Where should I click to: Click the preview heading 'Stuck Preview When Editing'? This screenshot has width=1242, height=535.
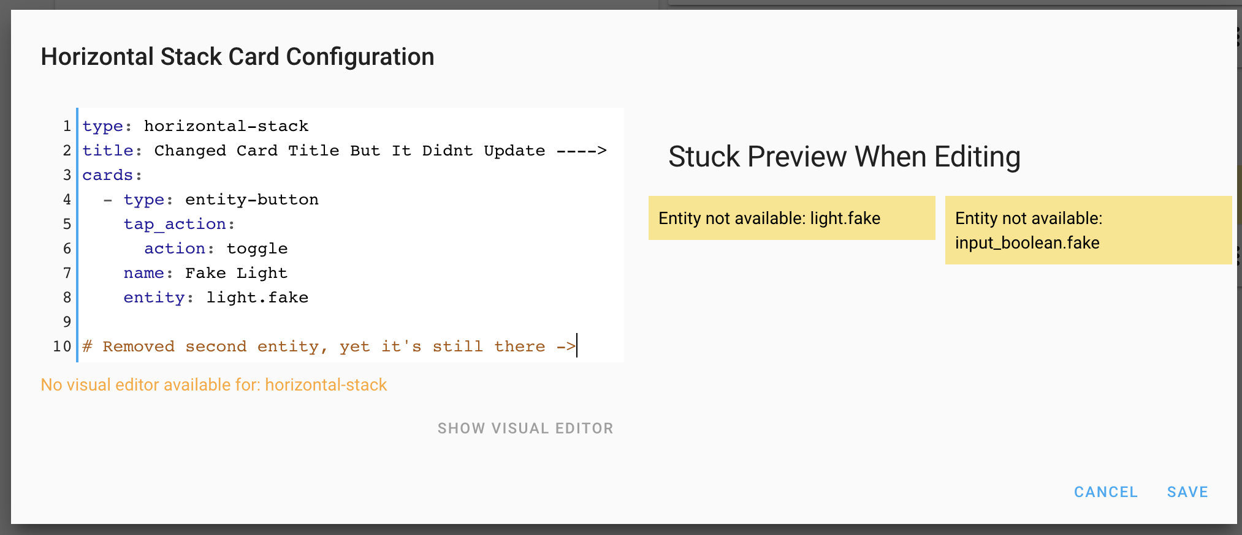[x=844, y=157]
